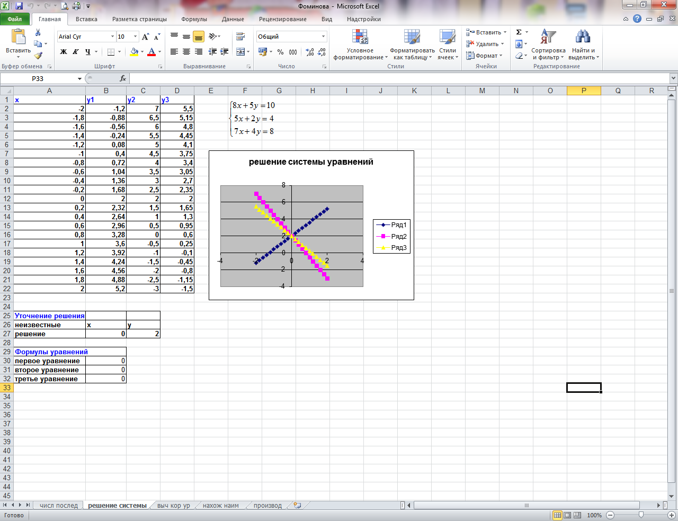Click the Sort and Filter icon

click(548, 37)
